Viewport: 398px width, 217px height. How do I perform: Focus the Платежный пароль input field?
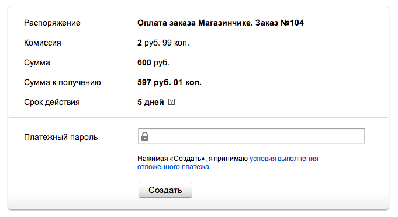251,136
